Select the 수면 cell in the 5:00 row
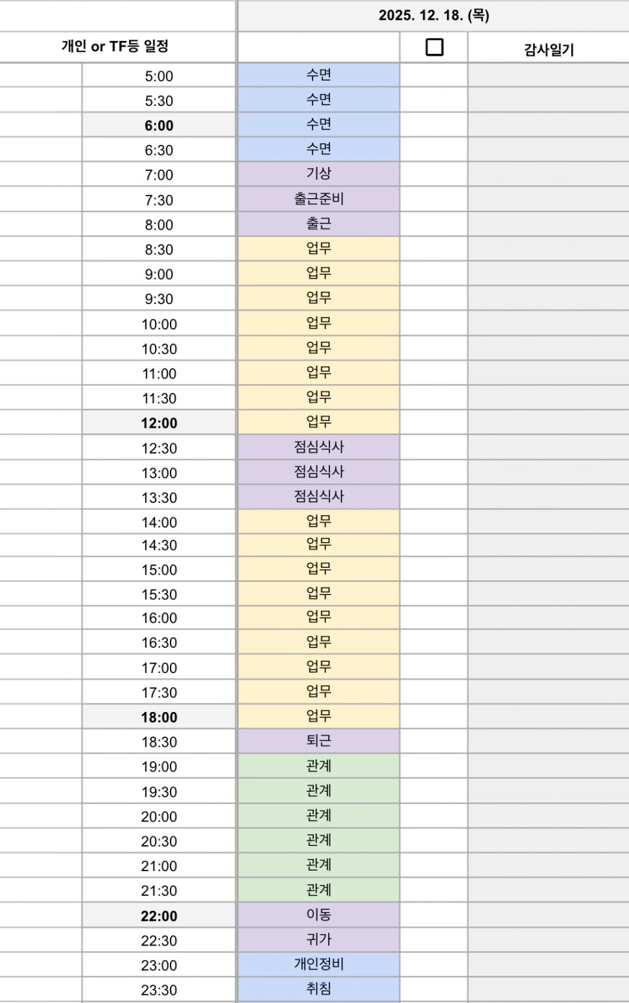Image resolution: width=629 pixels, height=1003 pixels. coord(319,74)
